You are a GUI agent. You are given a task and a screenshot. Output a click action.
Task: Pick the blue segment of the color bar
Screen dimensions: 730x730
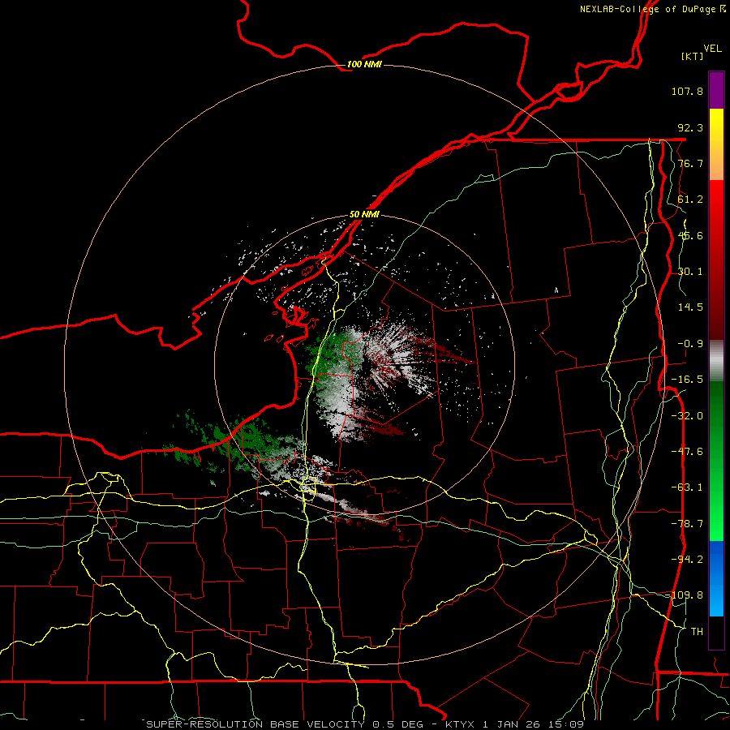pyautogui.click(x=716, y=578)
